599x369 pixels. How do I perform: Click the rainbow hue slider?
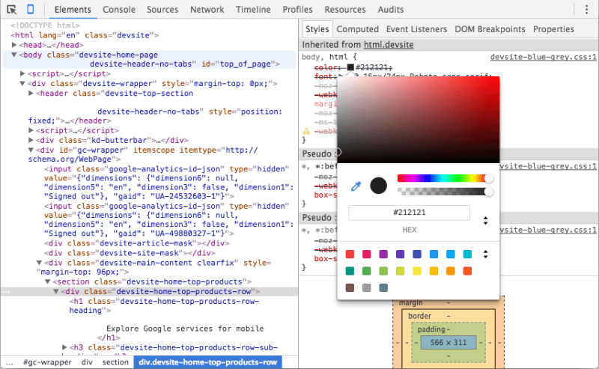442,179
